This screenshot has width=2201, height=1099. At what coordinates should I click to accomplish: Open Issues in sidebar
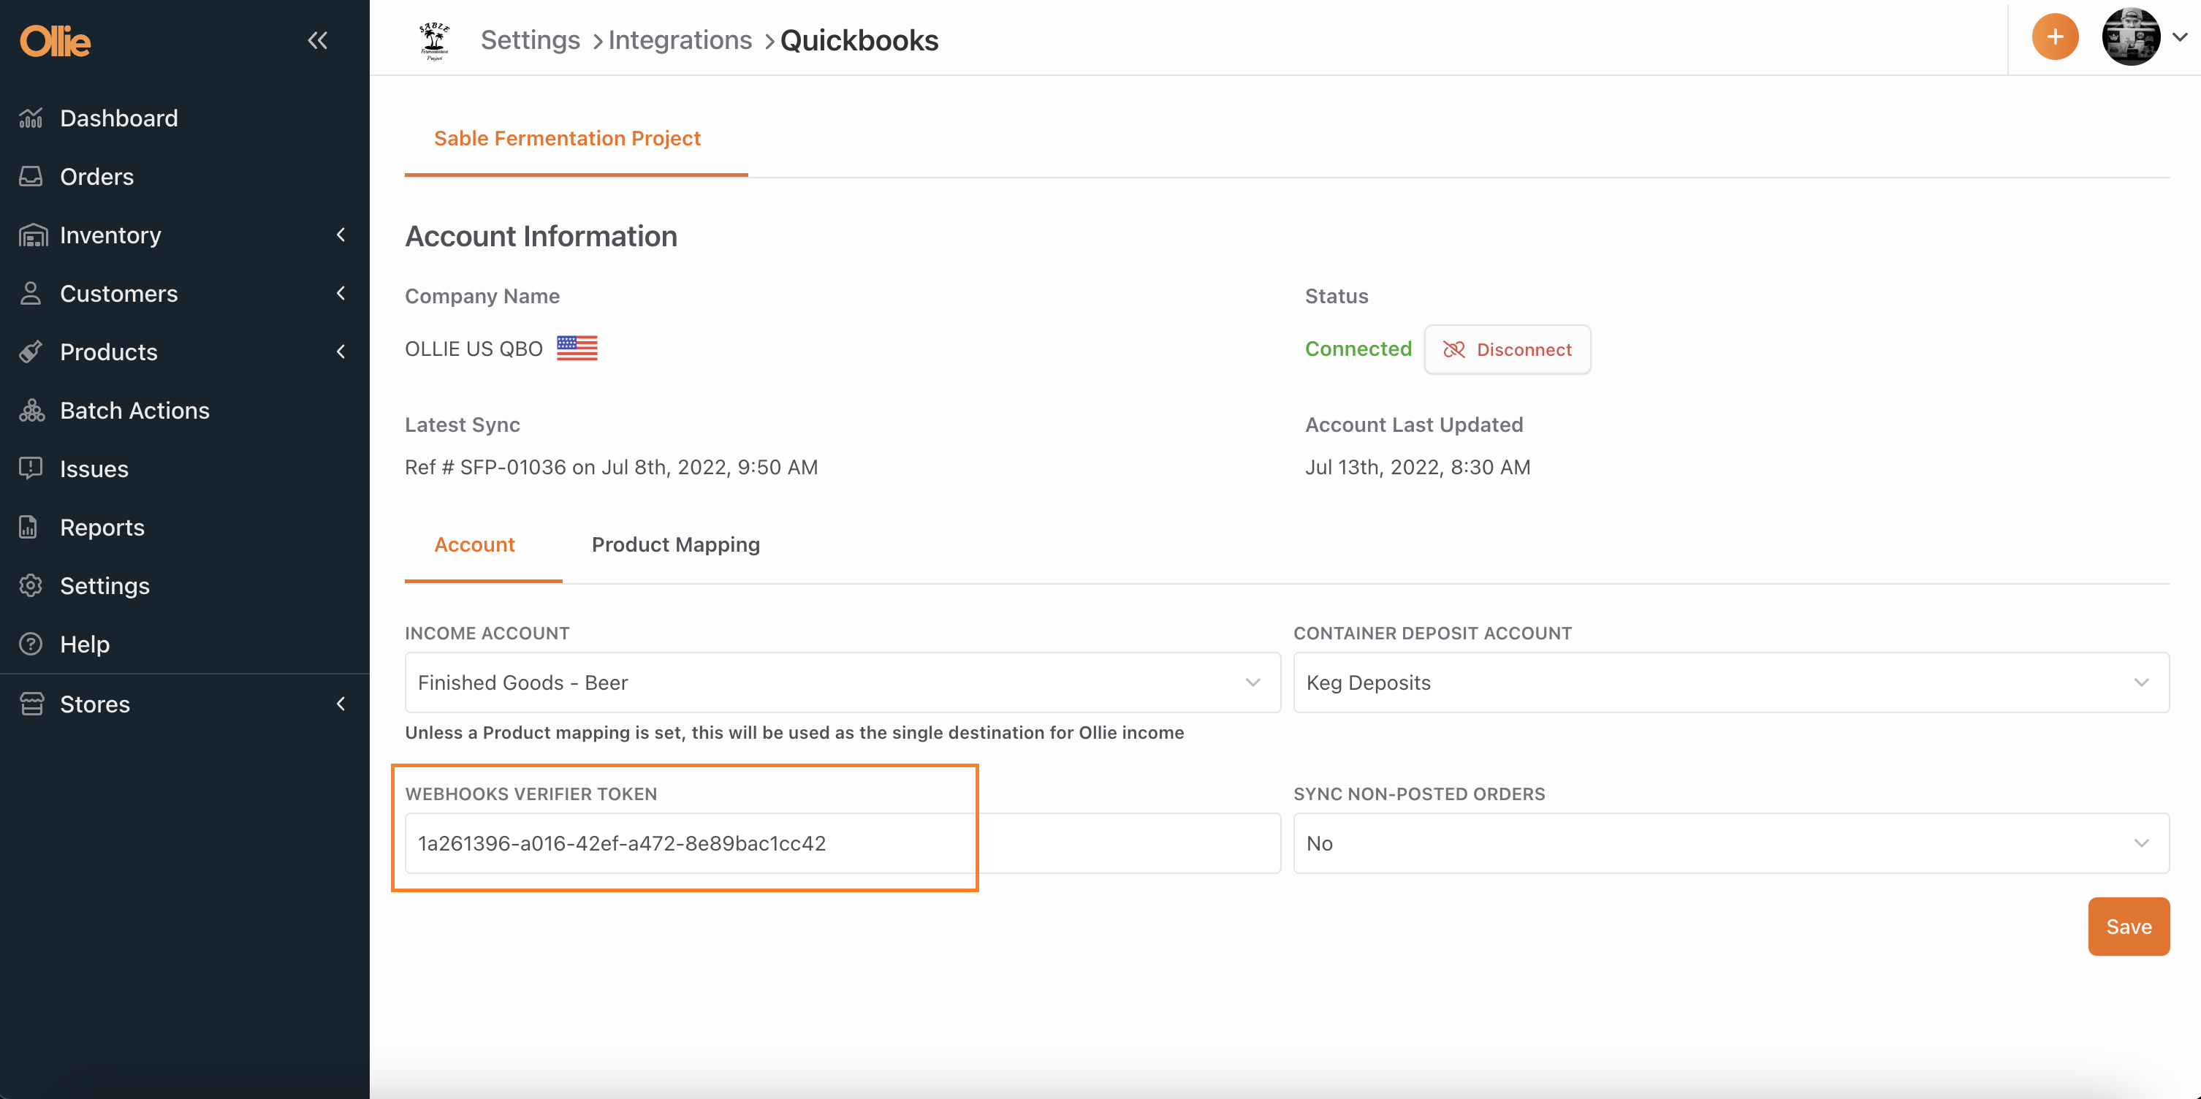[94, 468]
